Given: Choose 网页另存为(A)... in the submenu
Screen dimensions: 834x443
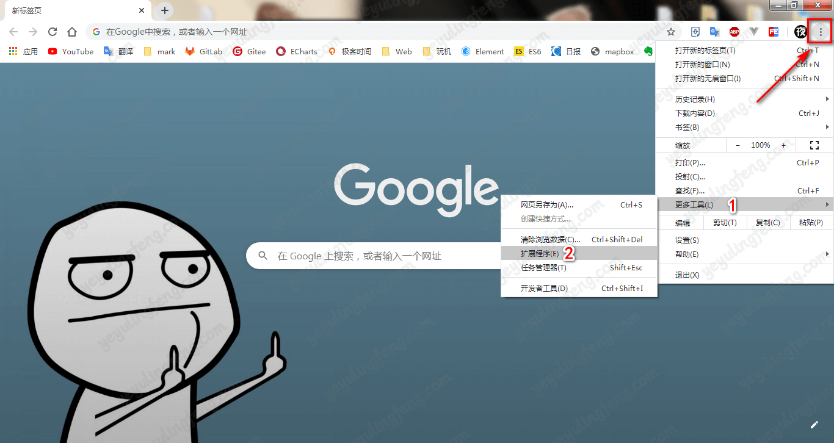Looking at the screenshot, I should coord(579,204).
